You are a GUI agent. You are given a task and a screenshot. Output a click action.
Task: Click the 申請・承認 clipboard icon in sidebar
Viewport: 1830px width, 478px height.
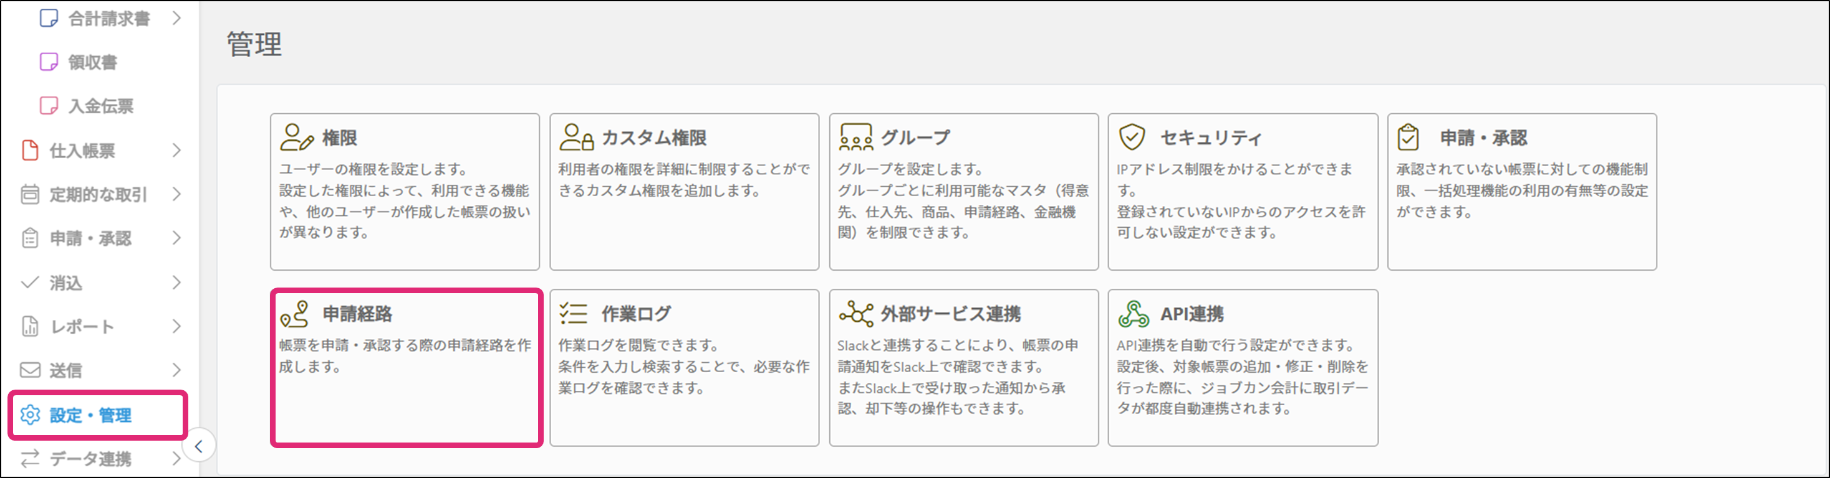point(30,238)
